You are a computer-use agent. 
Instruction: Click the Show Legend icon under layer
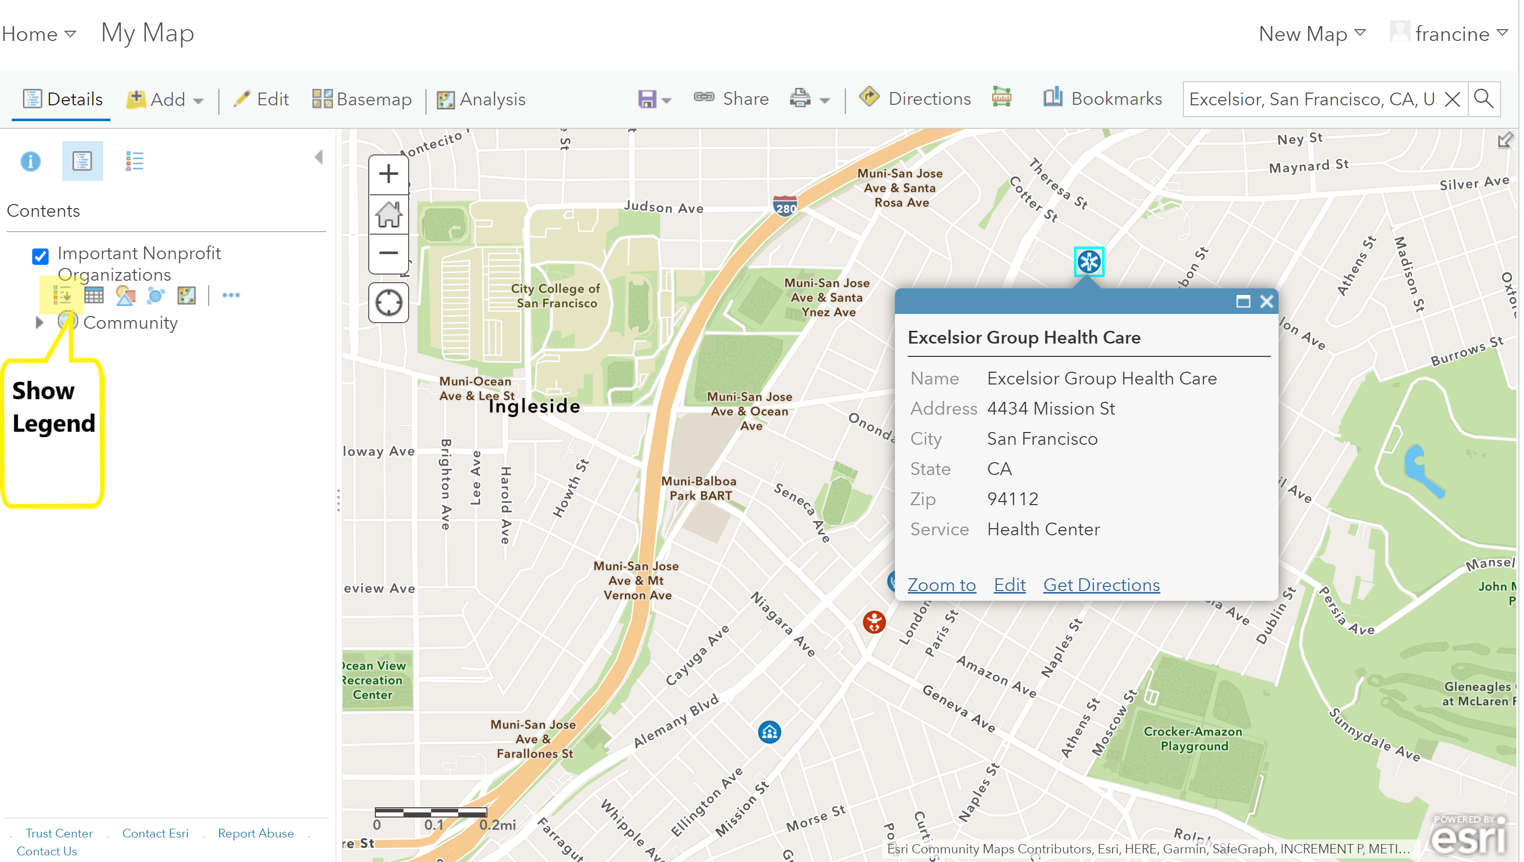point(62,295)
